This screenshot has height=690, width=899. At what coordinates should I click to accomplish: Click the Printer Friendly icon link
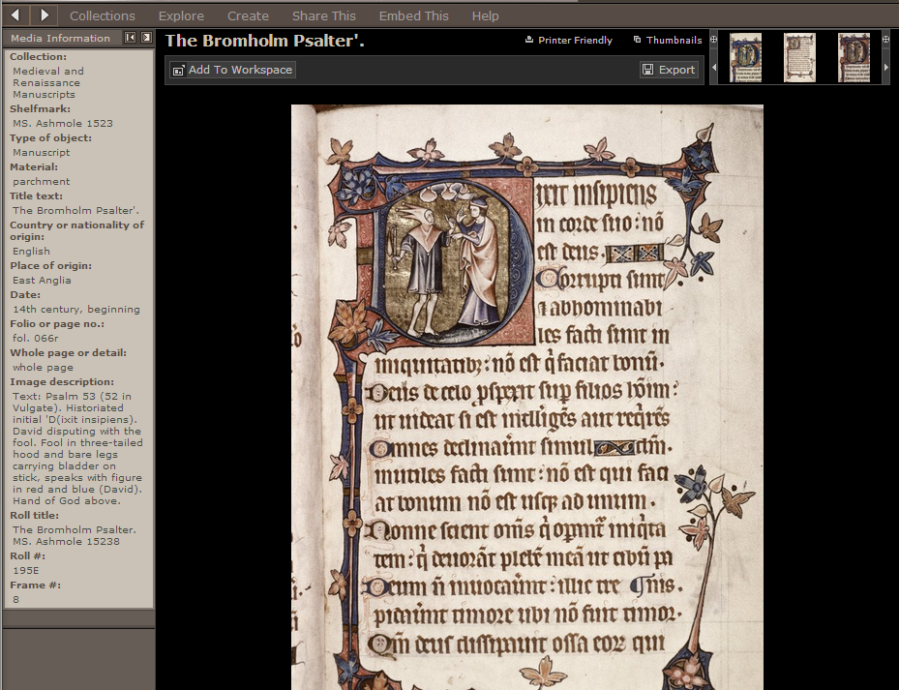(x=569, y=41)
